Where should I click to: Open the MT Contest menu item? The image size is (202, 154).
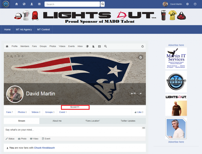(43, 29)
